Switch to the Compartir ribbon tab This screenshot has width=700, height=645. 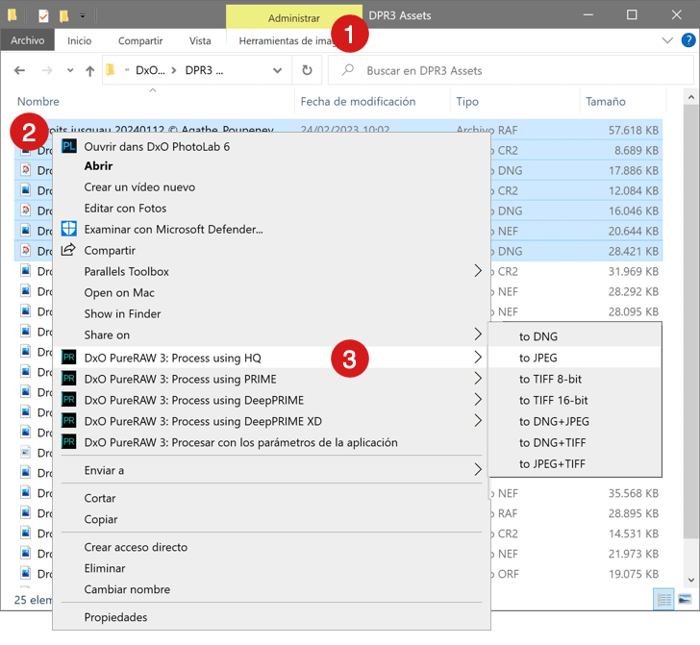tap(140, 41)
